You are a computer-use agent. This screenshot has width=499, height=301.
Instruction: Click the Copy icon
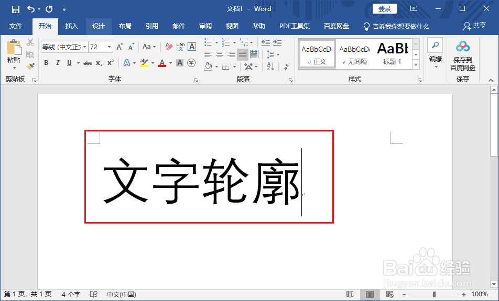coord(30,54)
